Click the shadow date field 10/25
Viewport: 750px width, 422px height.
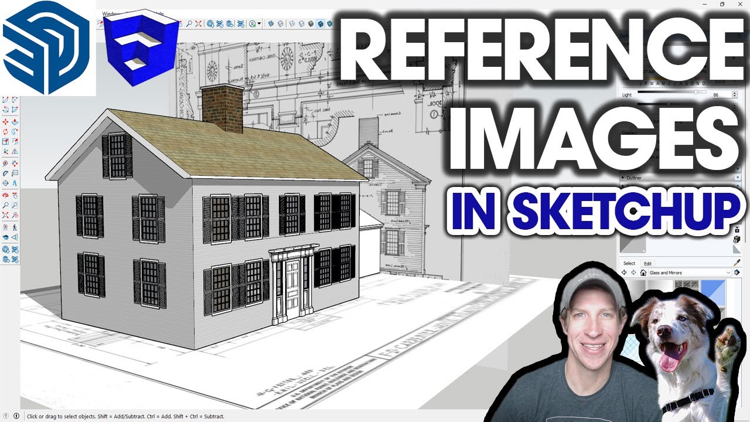tap(726, 81)
